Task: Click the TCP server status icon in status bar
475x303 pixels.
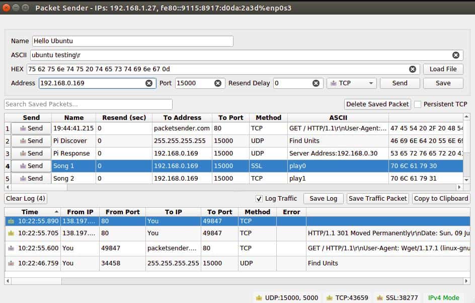Action: click(329, 298)
